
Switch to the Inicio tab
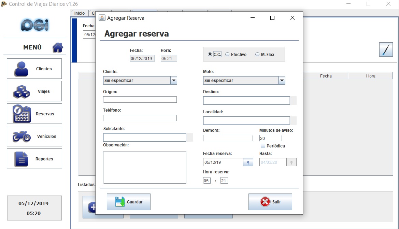80,13
